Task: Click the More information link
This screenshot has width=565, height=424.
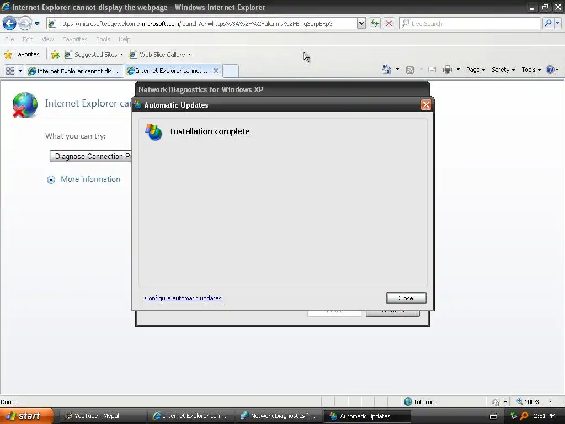Action: 90,179
